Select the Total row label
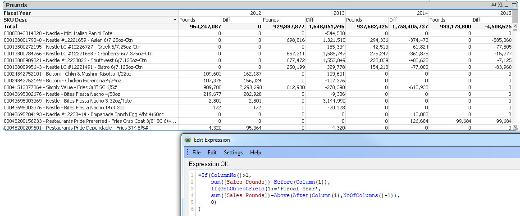This screenshot has height=216, width=520. [x=10, y=27]
